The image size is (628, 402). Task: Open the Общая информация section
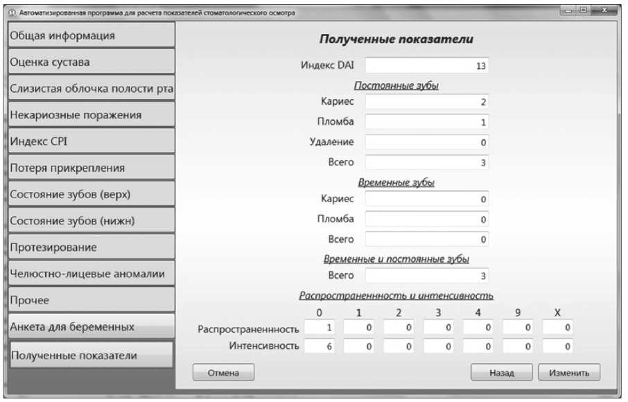(x=91, y=35)
